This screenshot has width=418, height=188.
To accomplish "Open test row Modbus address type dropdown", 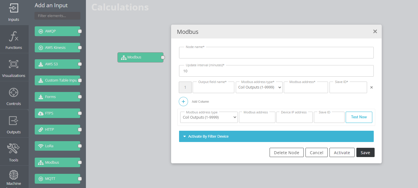I will point(209,117).
